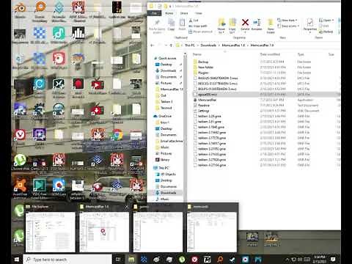Open the notification center icon

click(x=333, y=260)
